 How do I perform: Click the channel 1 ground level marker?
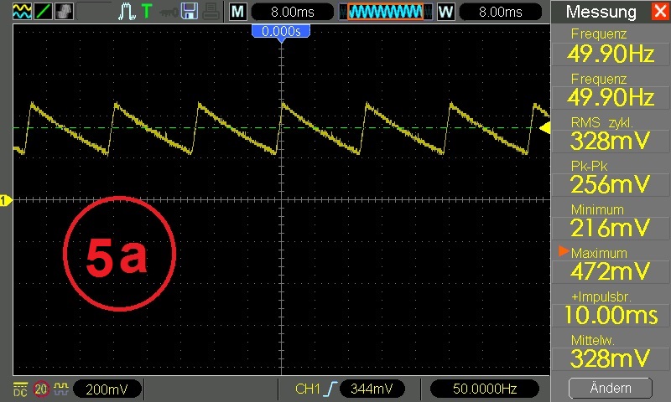click(5, 200)
